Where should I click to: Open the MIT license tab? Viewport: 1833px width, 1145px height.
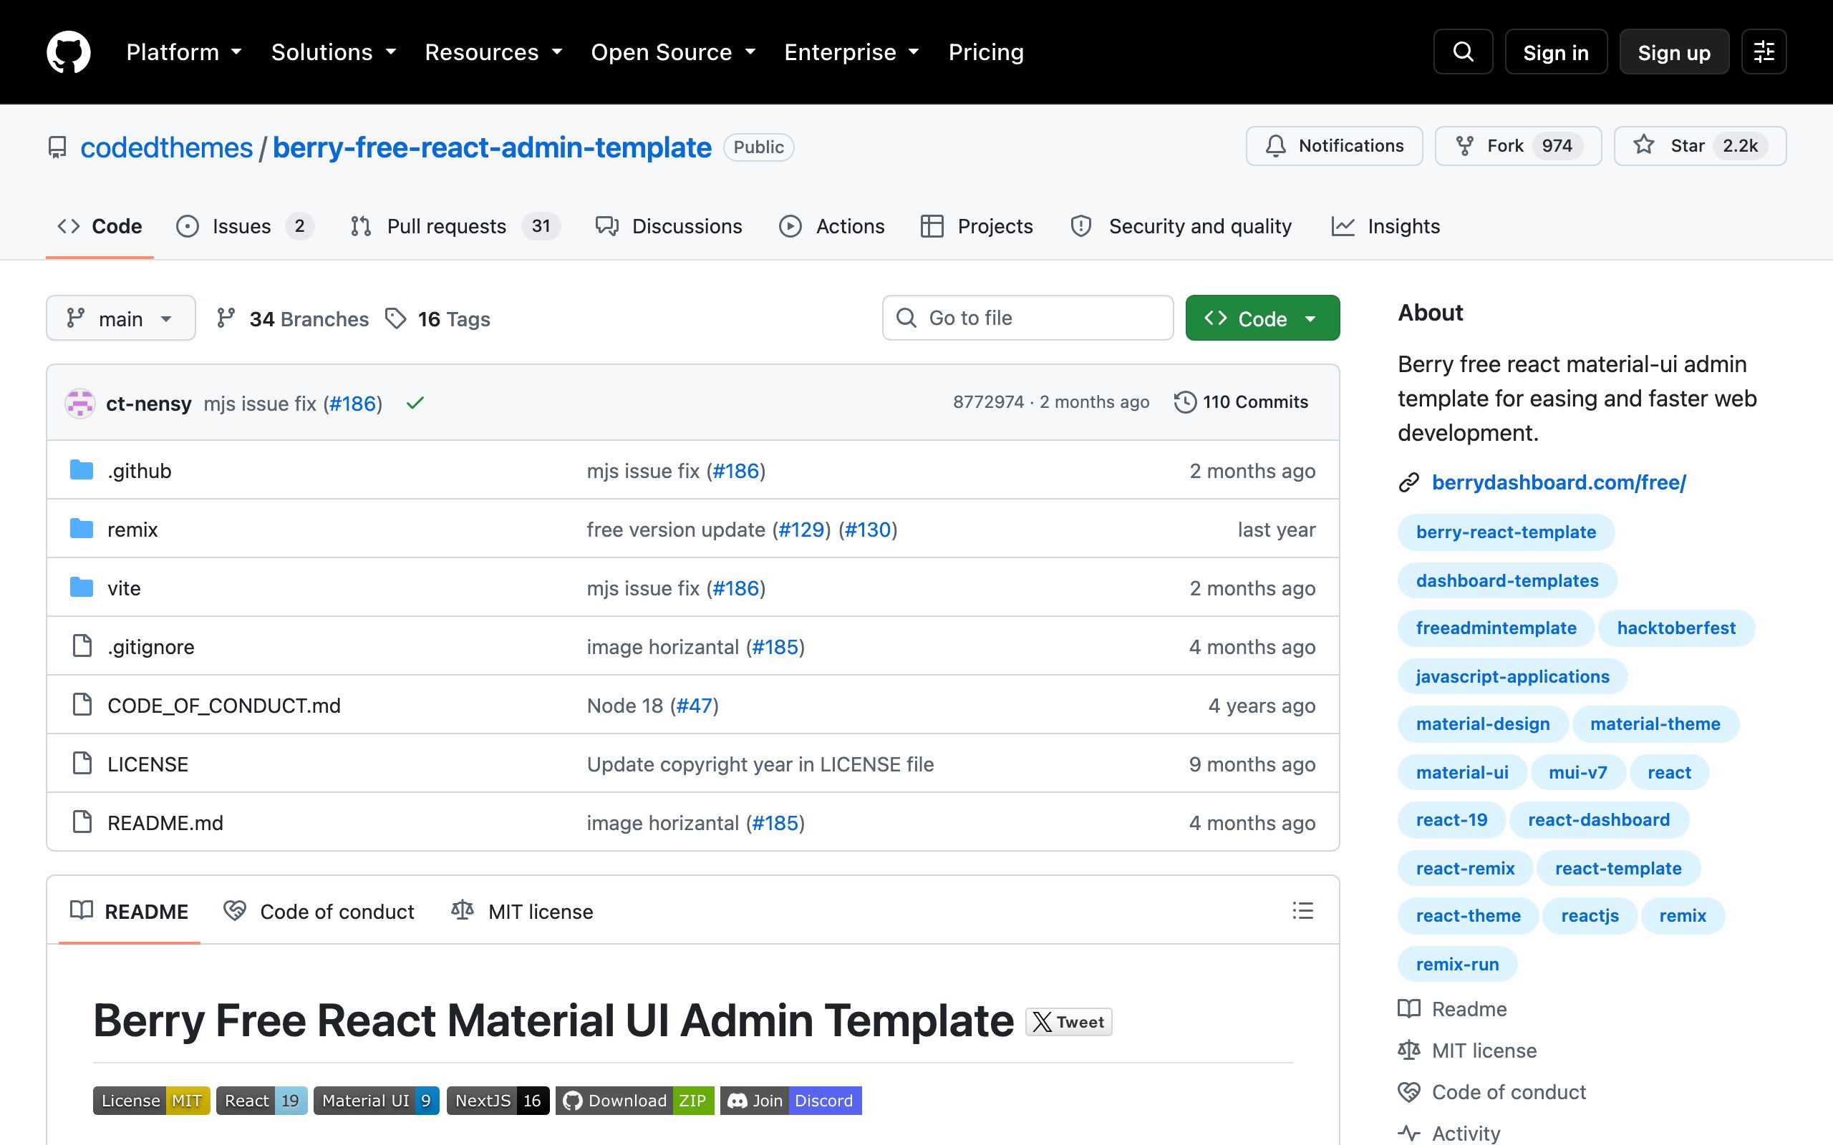tap(522, 911)
